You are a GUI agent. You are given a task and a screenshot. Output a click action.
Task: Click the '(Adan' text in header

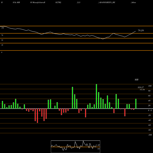click(x=133, y=2)
